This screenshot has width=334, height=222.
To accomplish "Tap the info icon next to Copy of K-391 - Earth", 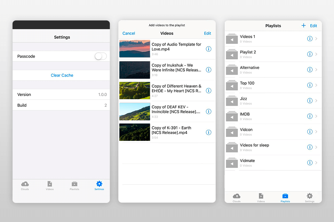I will pyautogui.click(x=208, y=132).
